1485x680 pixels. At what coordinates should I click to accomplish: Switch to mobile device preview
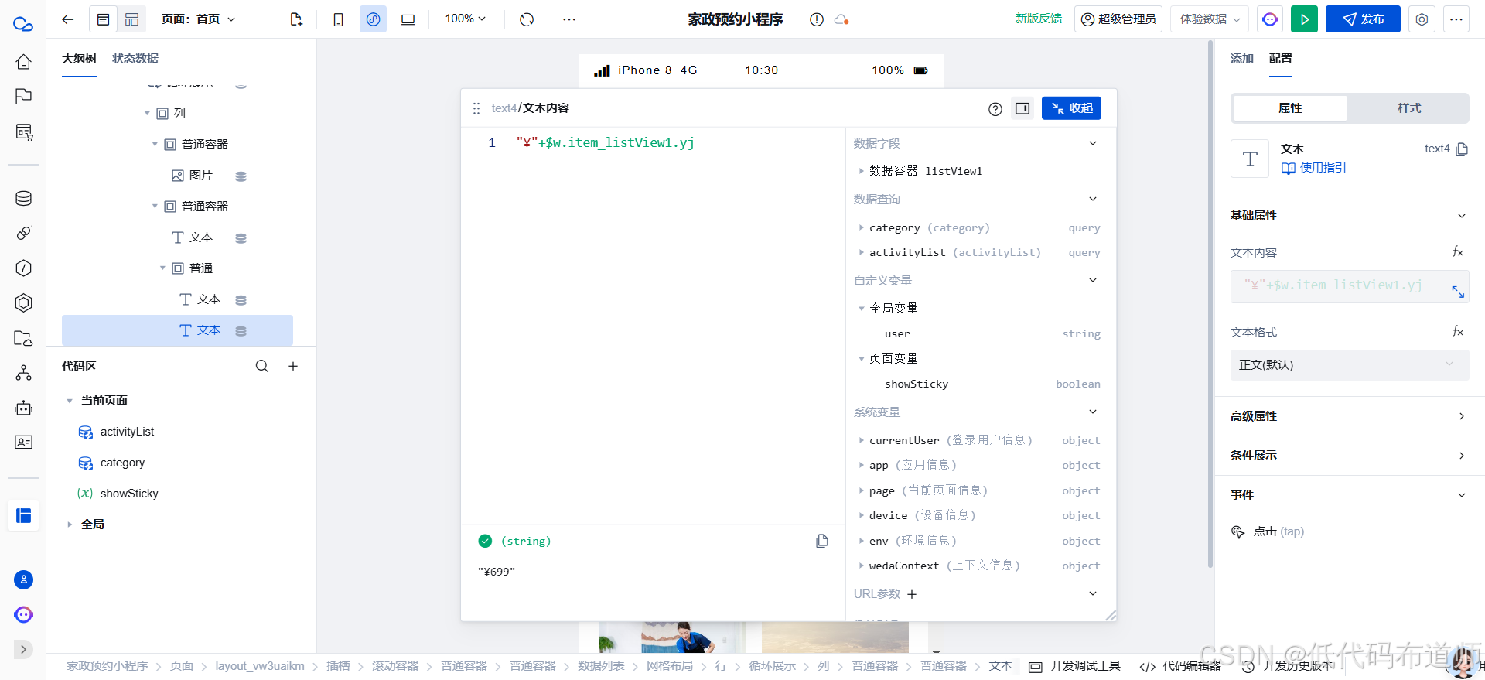pyautogui.click(x=338, y=19)
